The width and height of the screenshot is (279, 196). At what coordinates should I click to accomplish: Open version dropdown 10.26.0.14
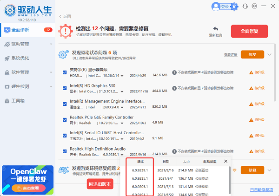pyautogui.click(x=122, y=76)
